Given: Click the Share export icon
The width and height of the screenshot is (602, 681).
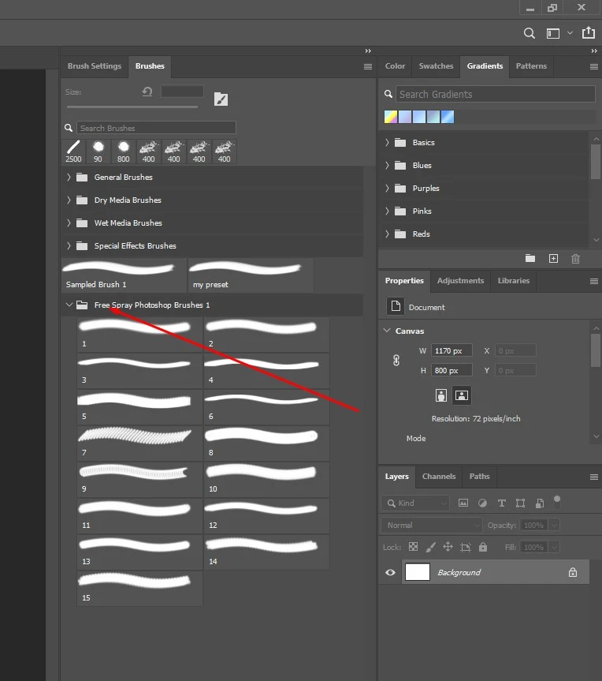Looking at the screenshot, I should [589, 32].
